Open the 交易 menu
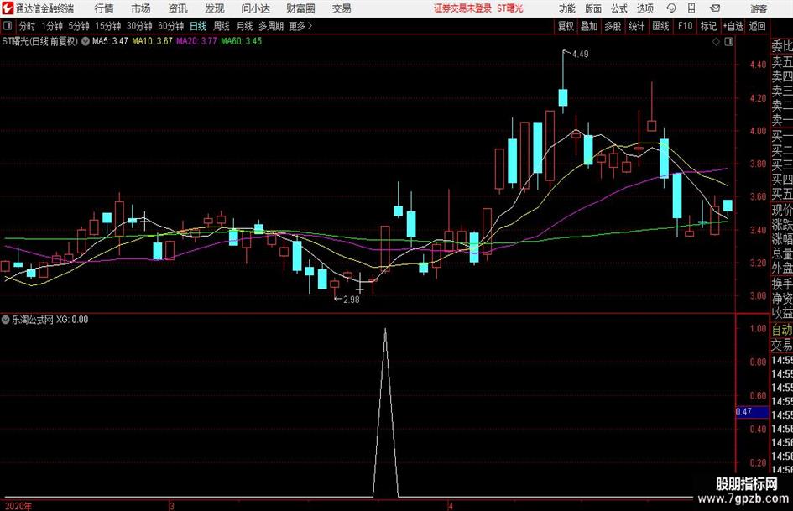 pyautogui.click(x=342, y=8)
